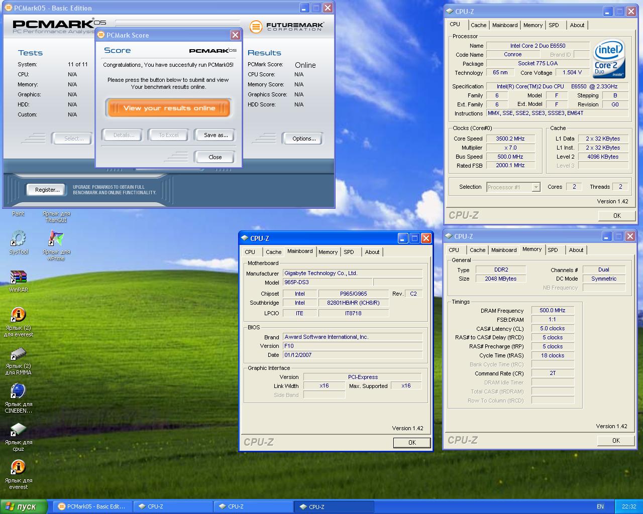Click the Save as... button
Screen dimensions: 643x514
click(x=216, y=135)
